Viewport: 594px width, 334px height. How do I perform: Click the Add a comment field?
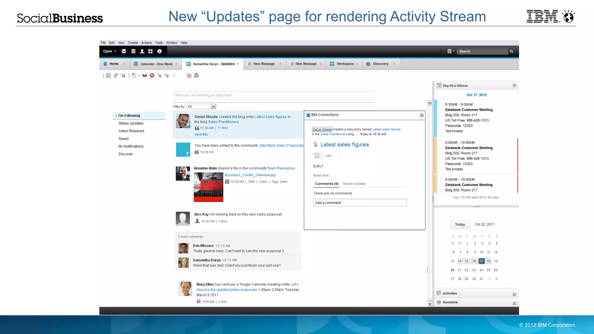coord(360,203)
